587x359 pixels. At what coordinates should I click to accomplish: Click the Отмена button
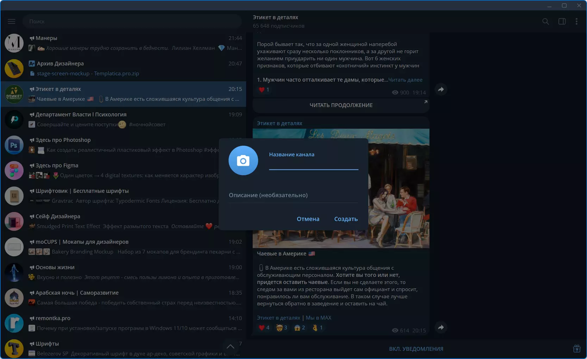(x=308, y=219)
